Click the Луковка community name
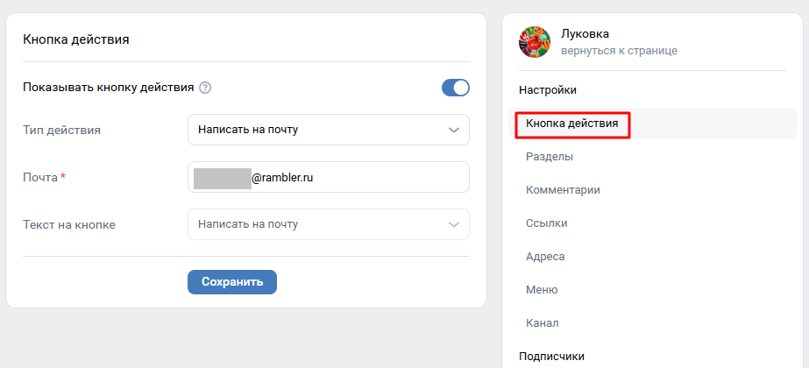The width and height of the screenshot is (809, 368). [x=585, y=34]
